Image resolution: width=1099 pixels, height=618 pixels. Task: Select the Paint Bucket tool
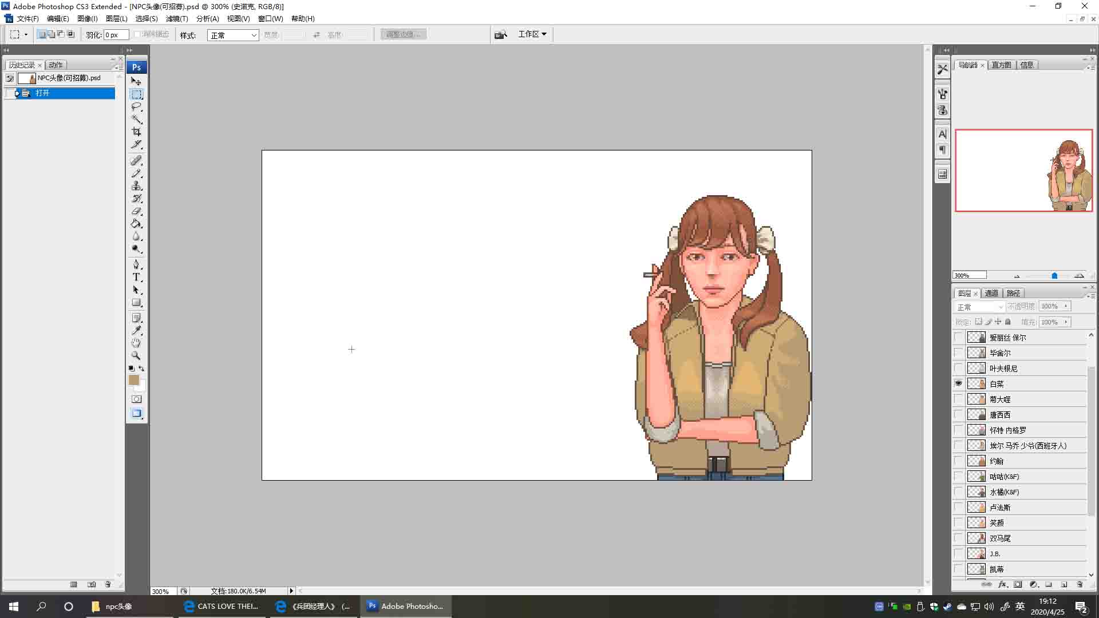coord(136,224)
